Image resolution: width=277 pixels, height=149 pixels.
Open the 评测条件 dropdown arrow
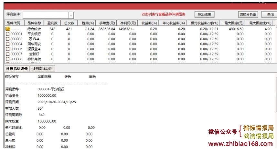(71, 15)
